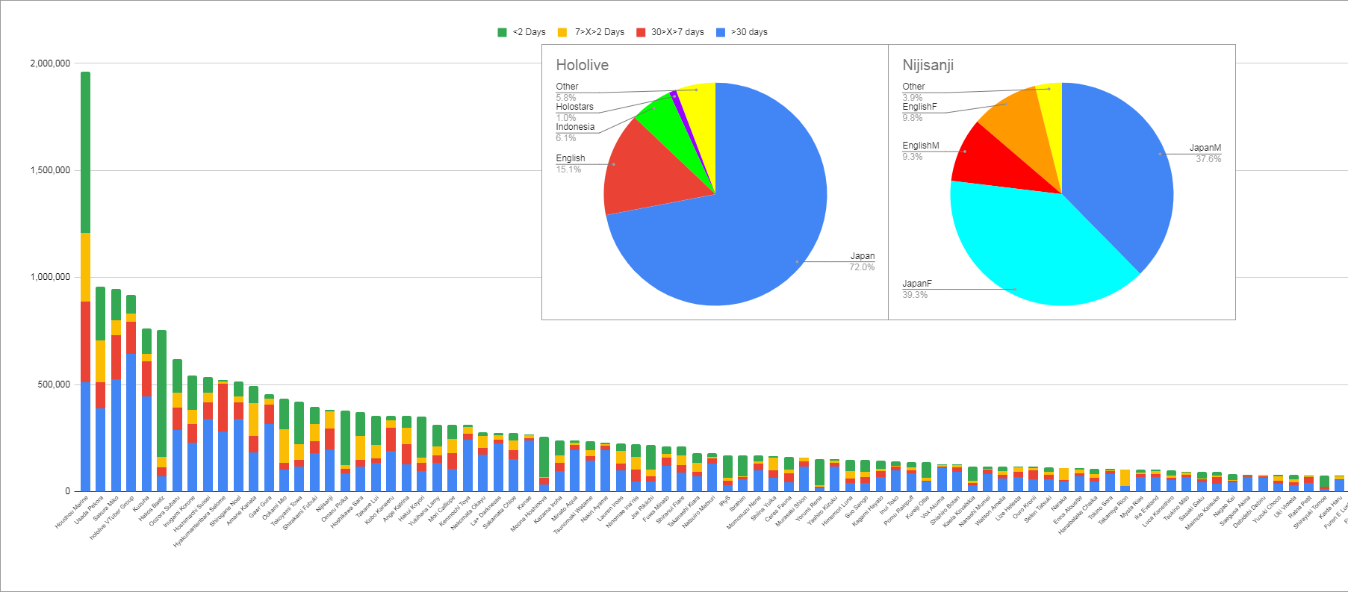The height and width of the screenshot is (592, 1348).
Task: Click the 'EnglishF' 9.8% label in Nijisanji pie
Action: pyautogui.click(x=919, y=112)
